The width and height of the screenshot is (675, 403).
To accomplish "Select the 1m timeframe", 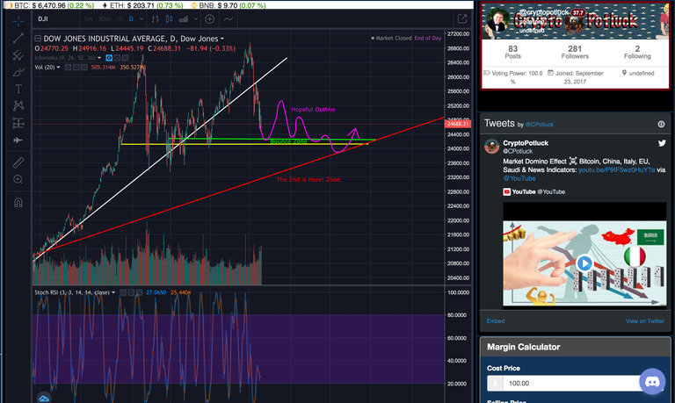I will pos(88,19).
